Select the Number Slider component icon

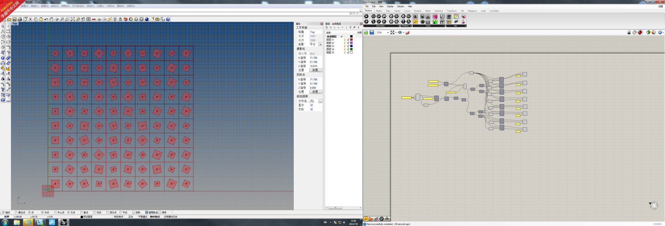tap(415, 16)
